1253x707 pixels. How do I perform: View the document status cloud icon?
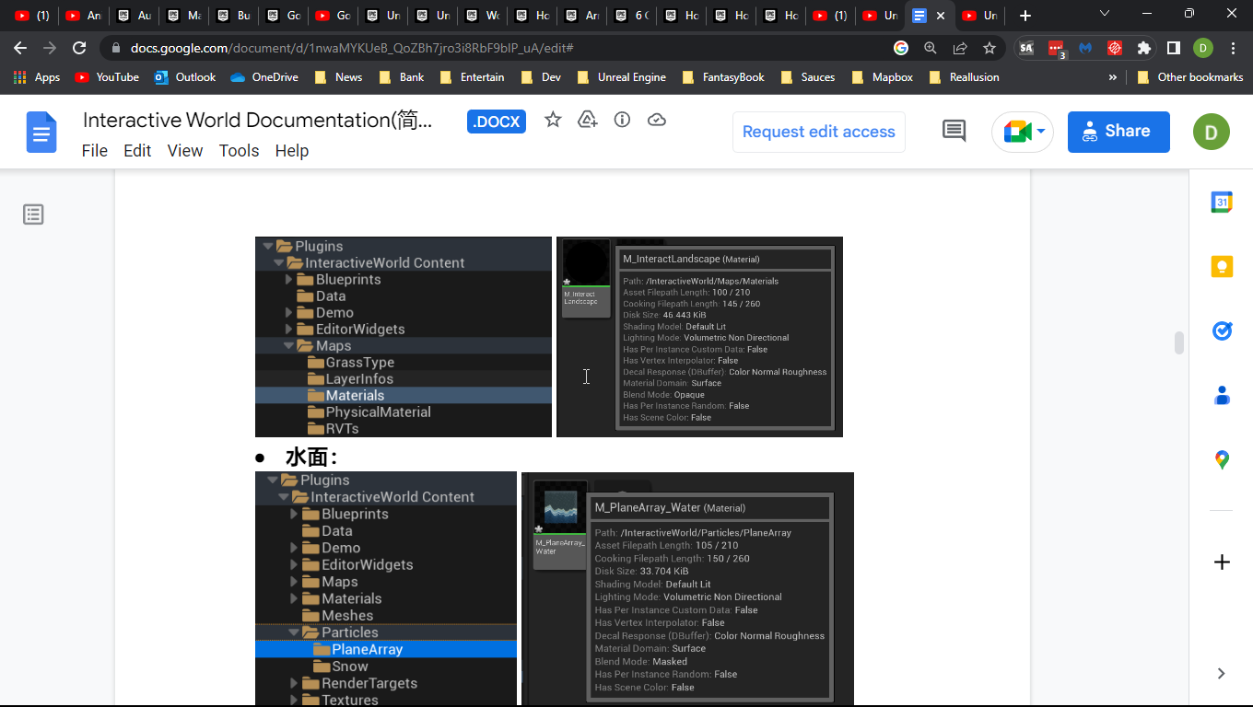click(x=657, y=120)
